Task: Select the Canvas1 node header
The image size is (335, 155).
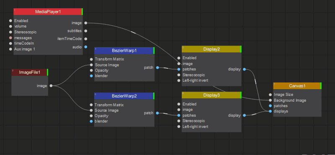Action: click(297, 86)
